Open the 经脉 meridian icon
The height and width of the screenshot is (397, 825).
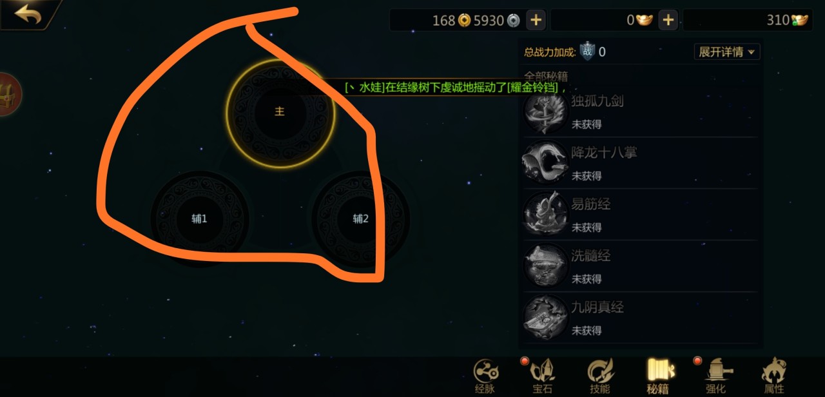tap(485, 376)
